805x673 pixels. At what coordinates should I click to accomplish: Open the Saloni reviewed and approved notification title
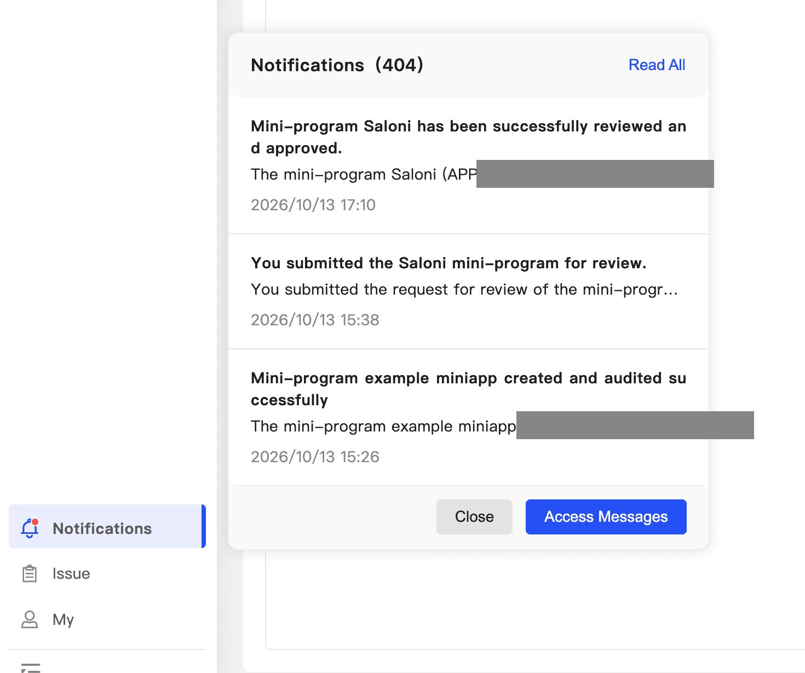pos(468,137)
